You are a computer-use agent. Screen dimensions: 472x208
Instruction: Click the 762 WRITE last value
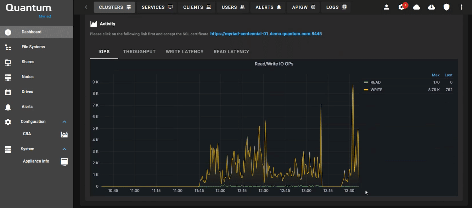[449, 90]
